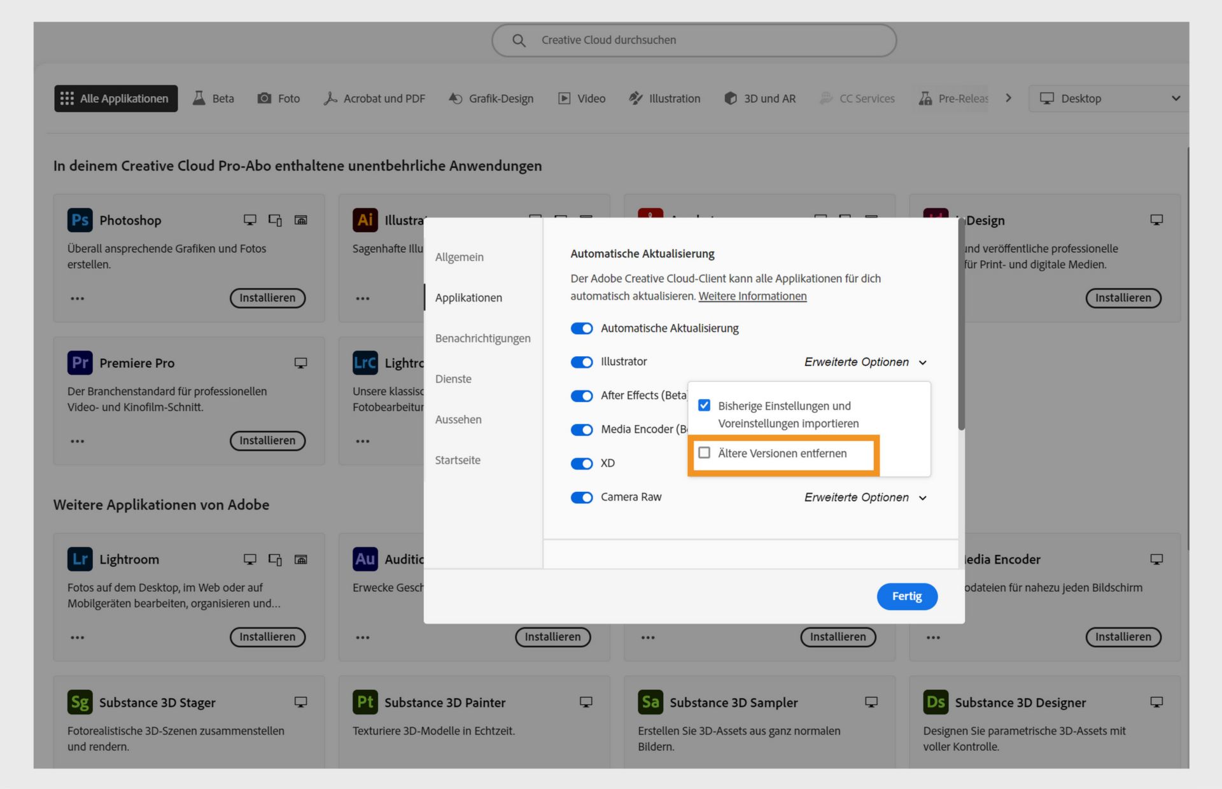Click the Premiere Pro app icon
This screenshot has height=789, width=1222.
[x=80, y=363]
